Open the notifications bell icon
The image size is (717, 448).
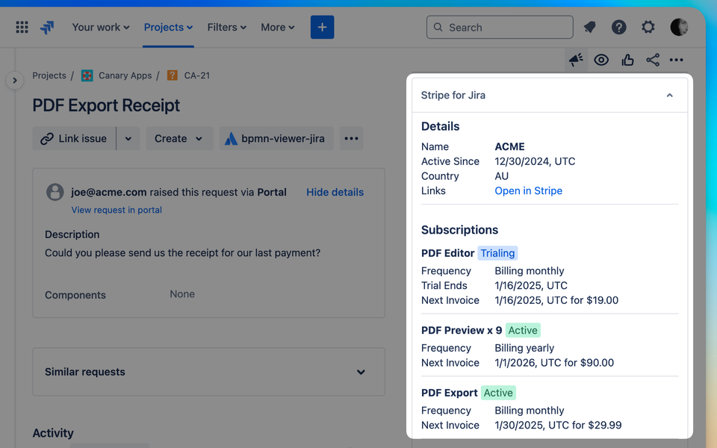(590, 28)
